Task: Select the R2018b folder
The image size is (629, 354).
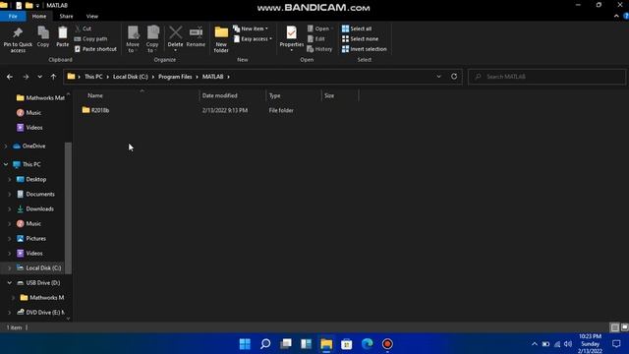Action: point(95,110)
